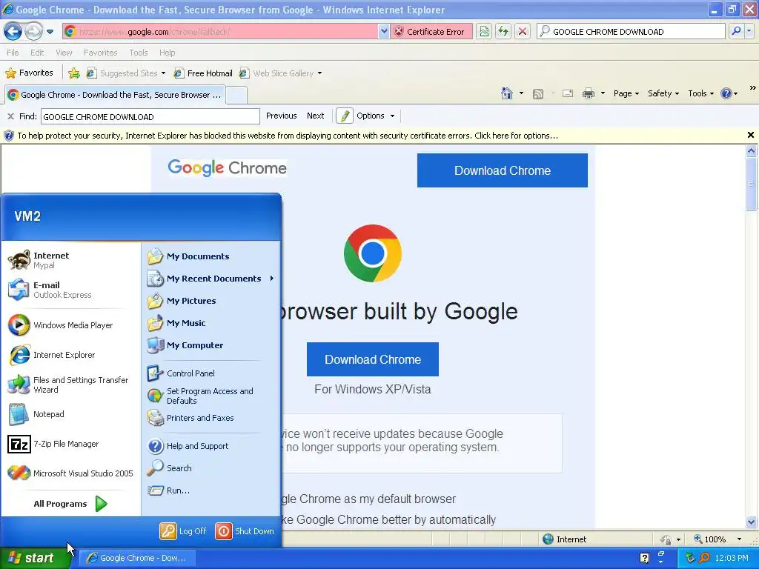Toggle the highlight matches pencil icon
This screenshot has width=759, height=569.
coord(344,116)
